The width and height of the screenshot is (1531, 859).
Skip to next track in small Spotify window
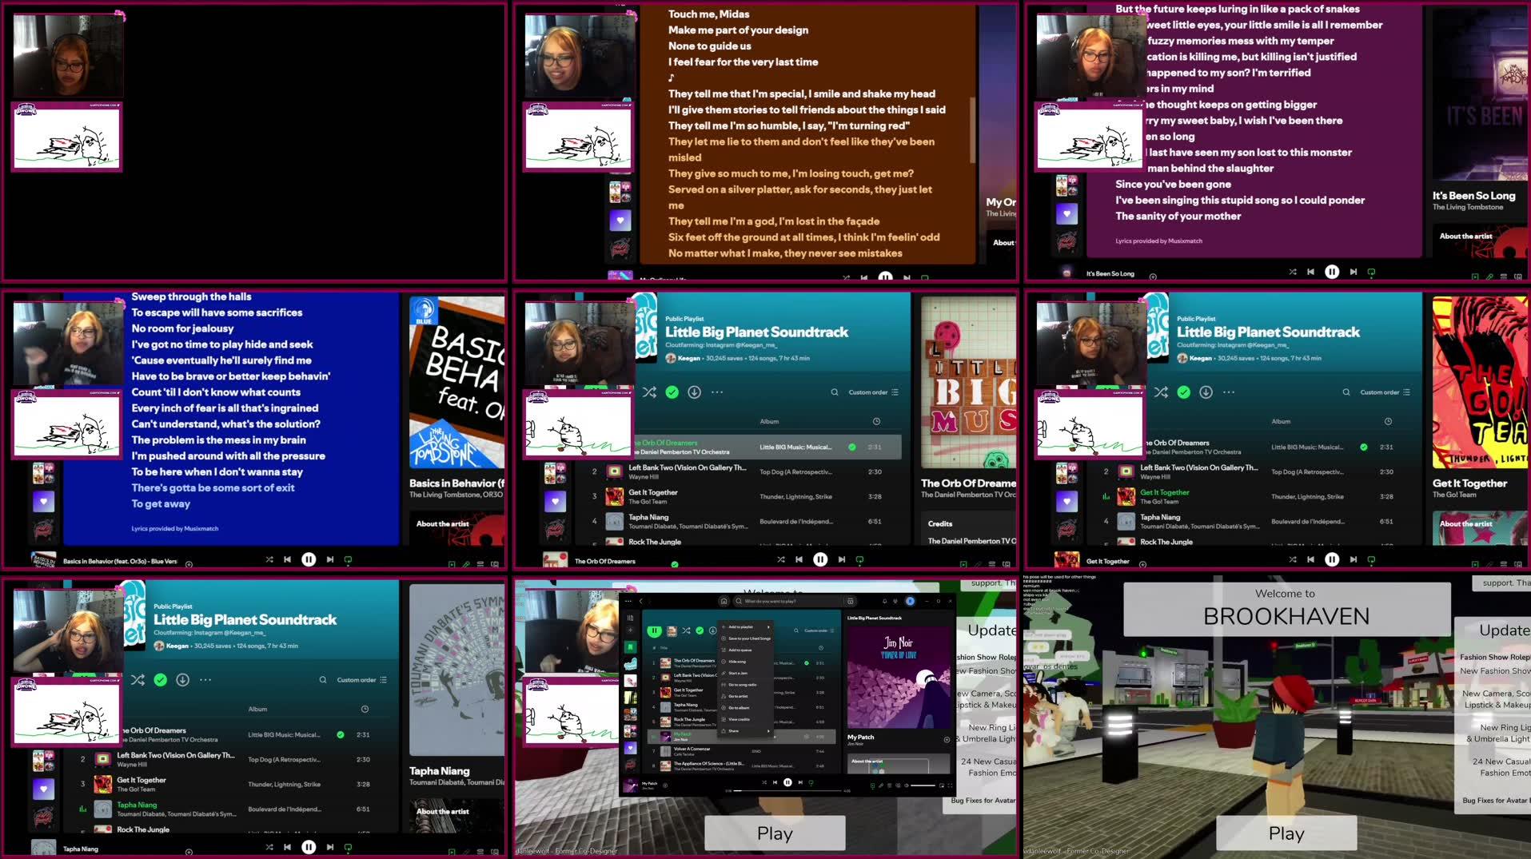(800, 782)
